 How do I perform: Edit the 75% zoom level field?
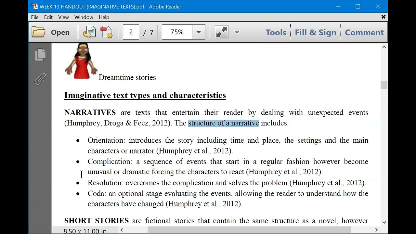177,32
